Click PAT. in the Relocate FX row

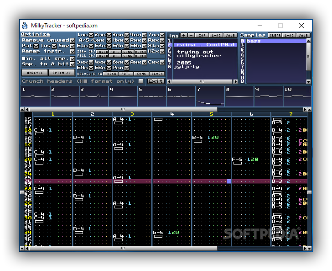[126, 74]
